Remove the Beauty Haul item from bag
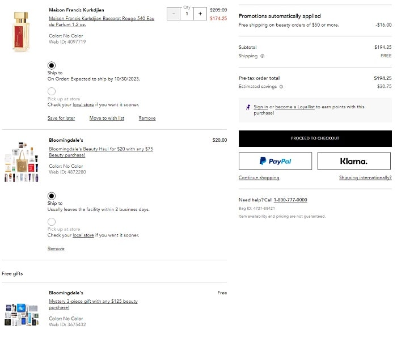The width and height of the screenshot is (397, 338). point(56,248)
